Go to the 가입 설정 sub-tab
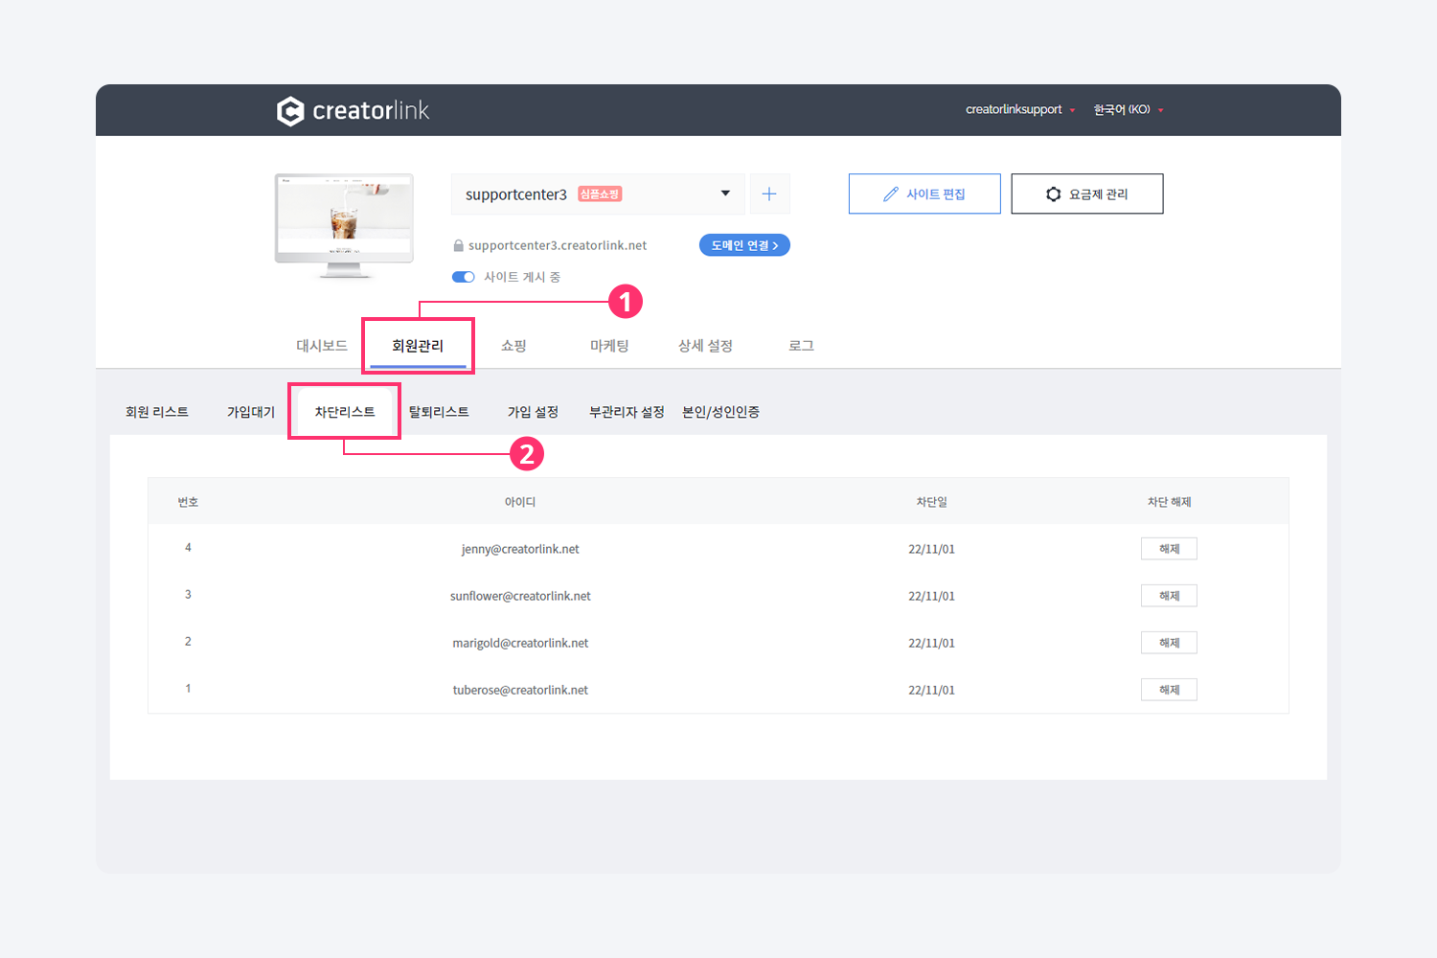This screenshot has height=958, width=1437. [533, 412]
